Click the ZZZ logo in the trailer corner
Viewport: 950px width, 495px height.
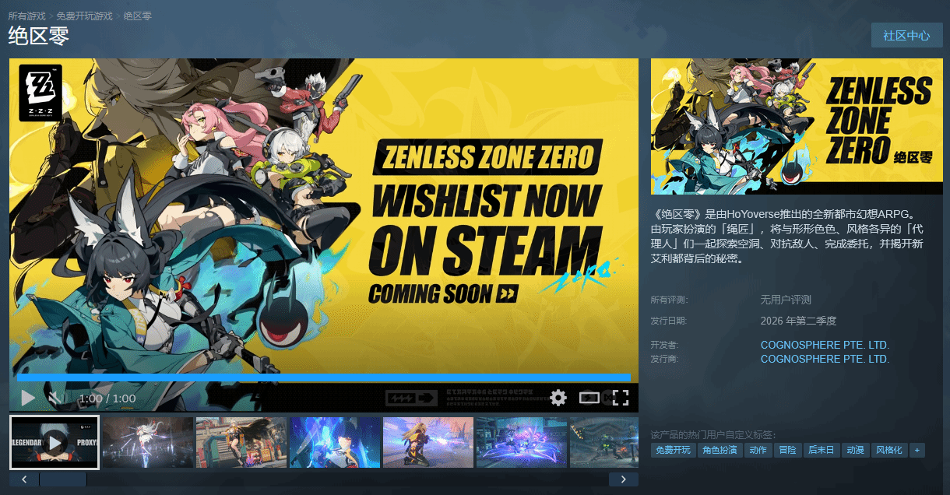coord(40,93)
